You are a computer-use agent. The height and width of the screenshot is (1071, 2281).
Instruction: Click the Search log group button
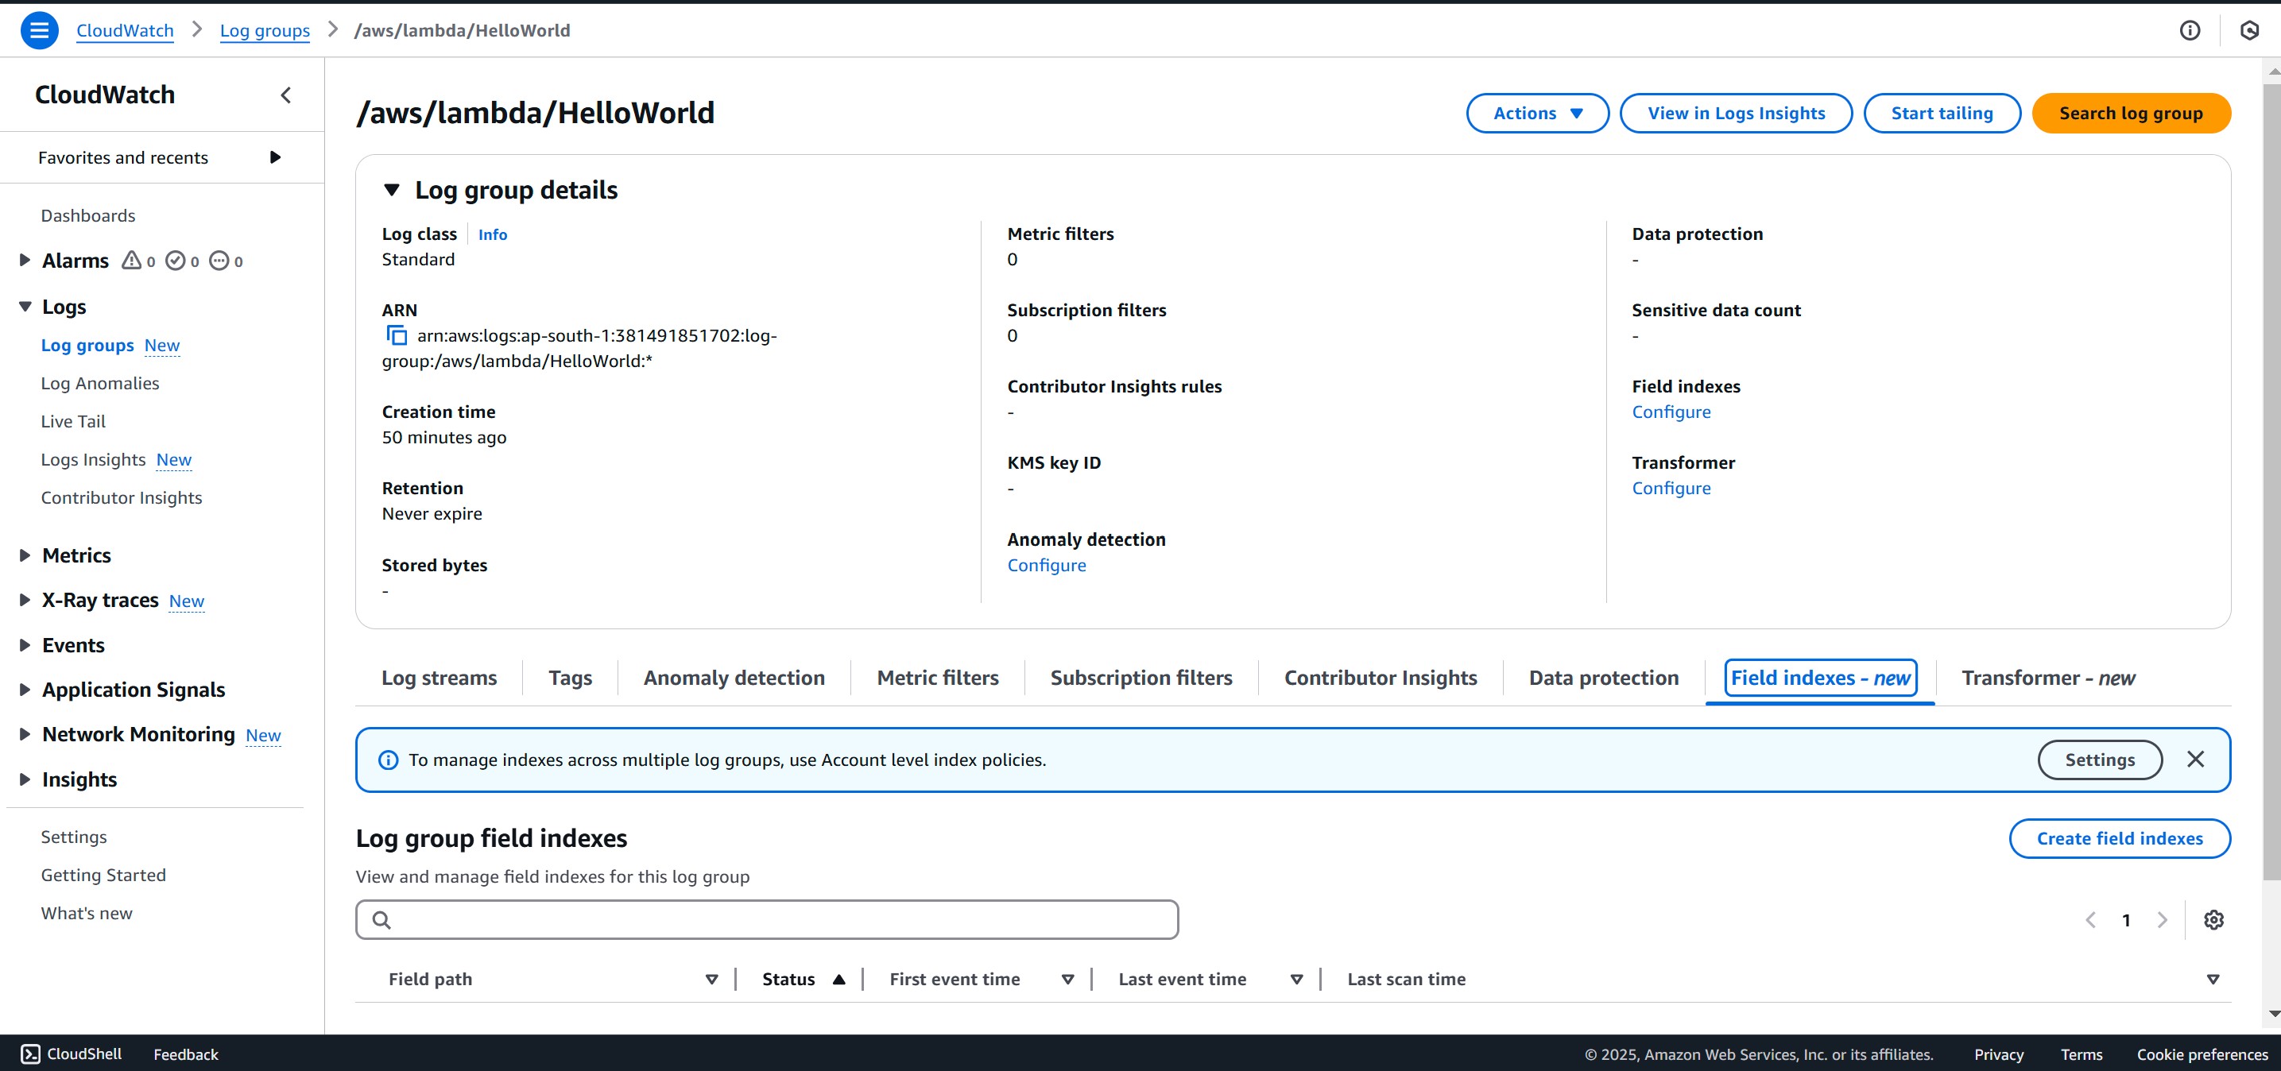click(2131, 112)
